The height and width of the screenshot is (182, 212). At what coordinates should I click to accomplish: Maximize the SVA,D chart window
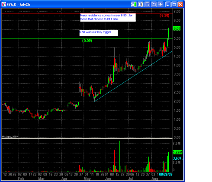[174, 4]
